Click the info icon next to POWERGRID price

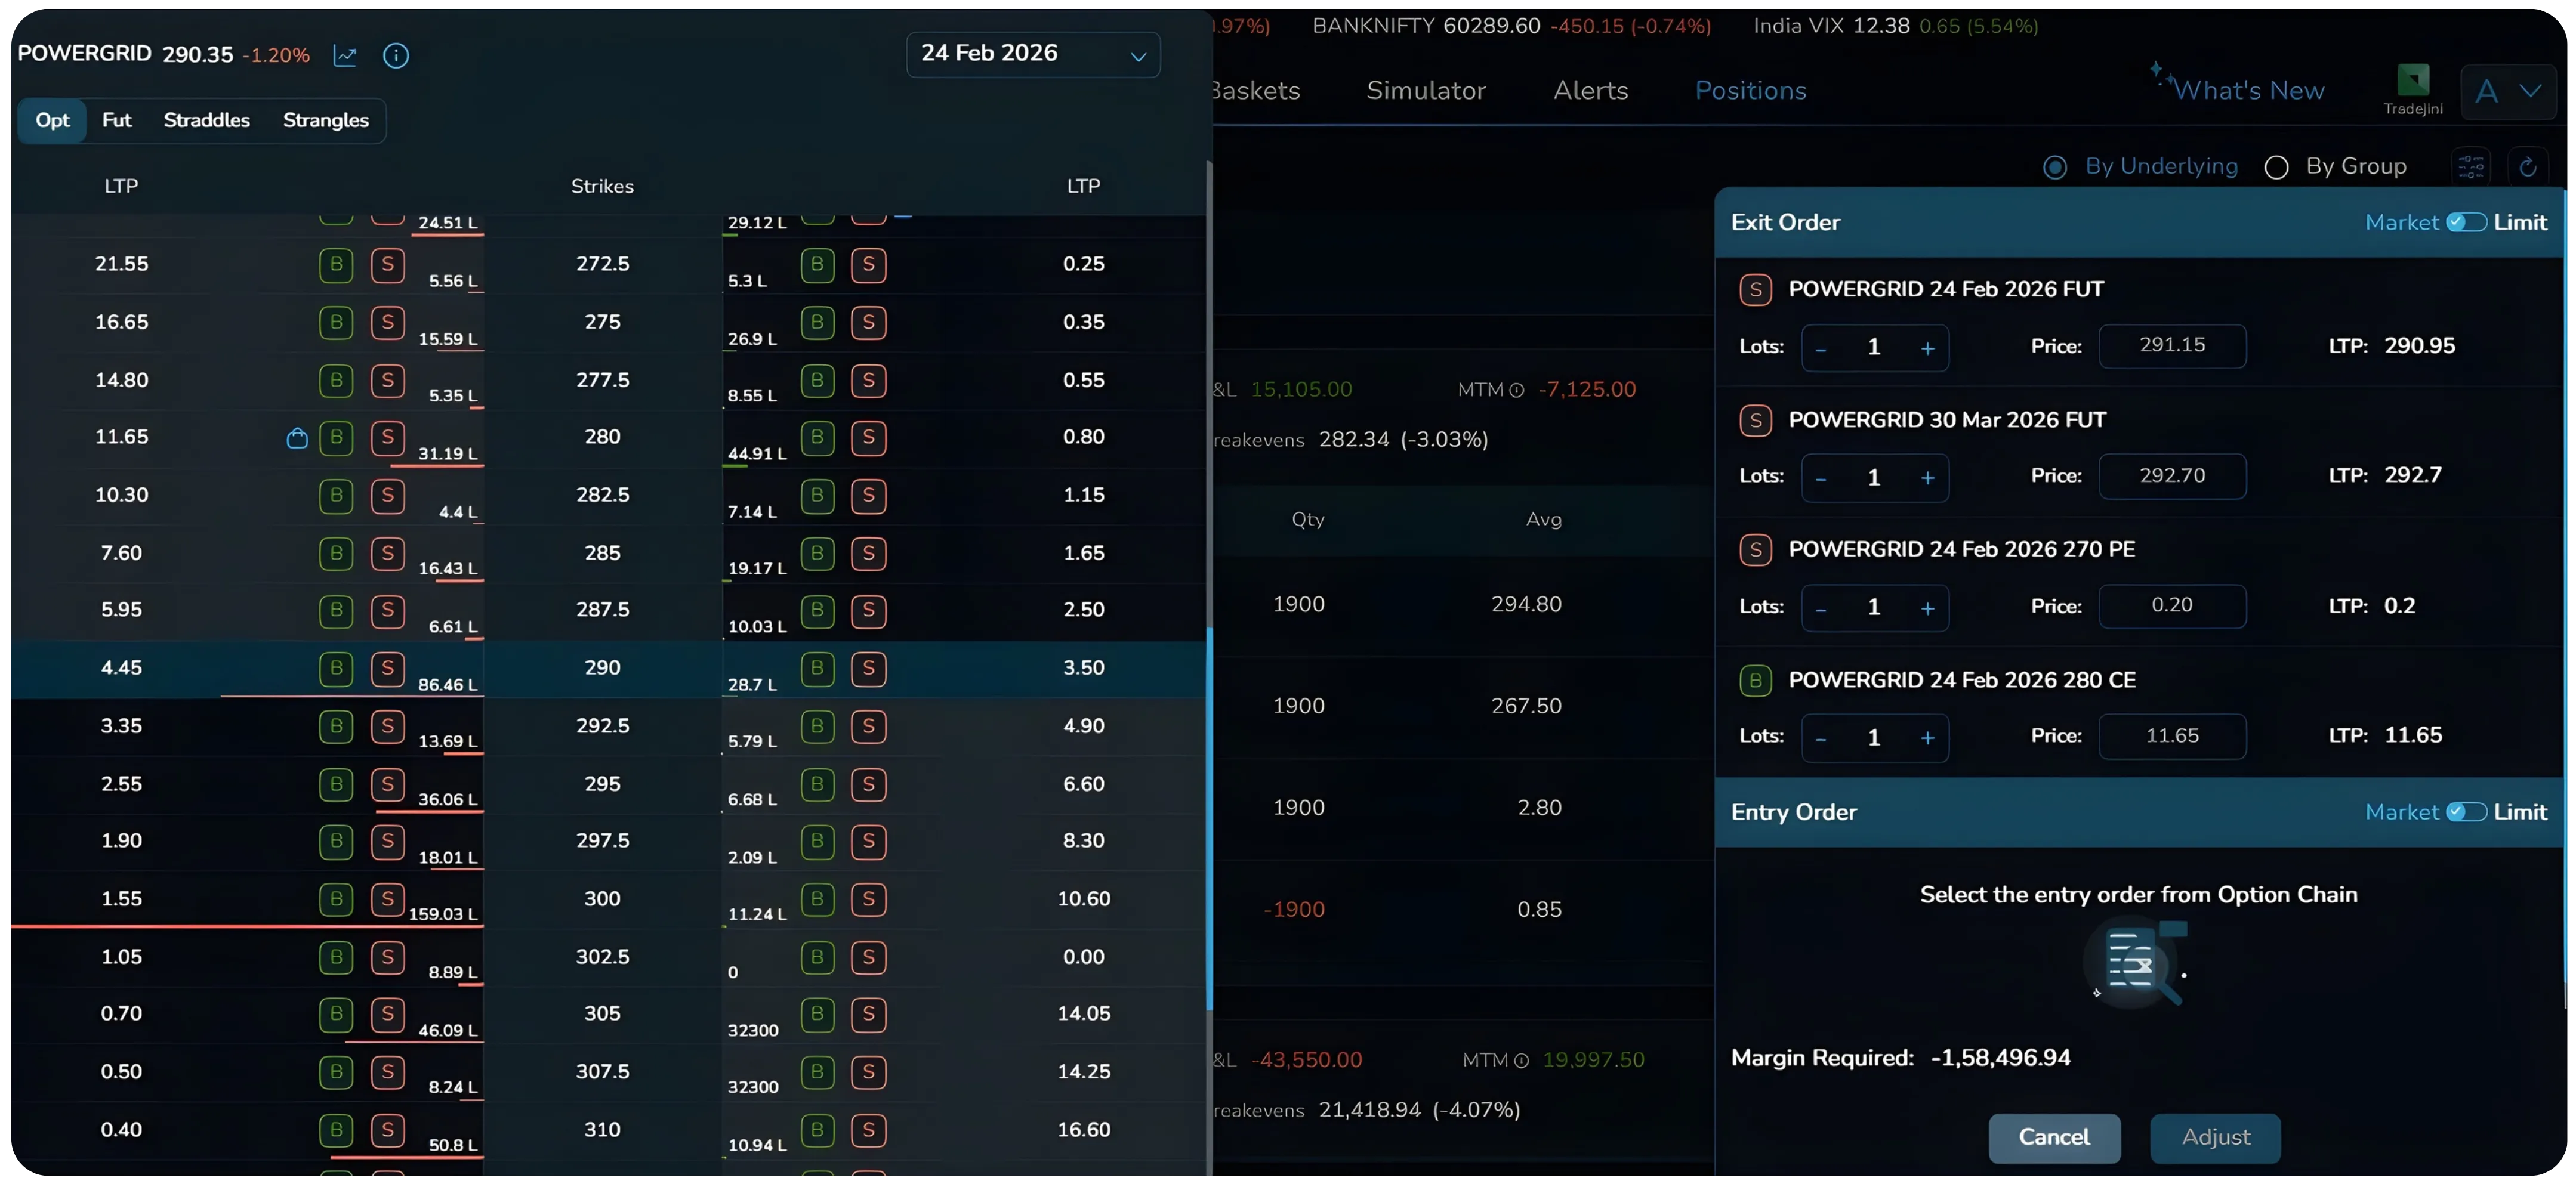pyautogui.click(x=396, y=56)
